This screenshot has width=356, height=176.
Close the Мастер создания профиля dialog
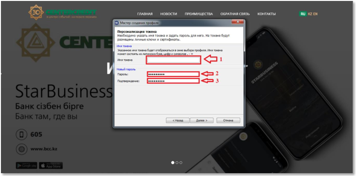[238, 22]
